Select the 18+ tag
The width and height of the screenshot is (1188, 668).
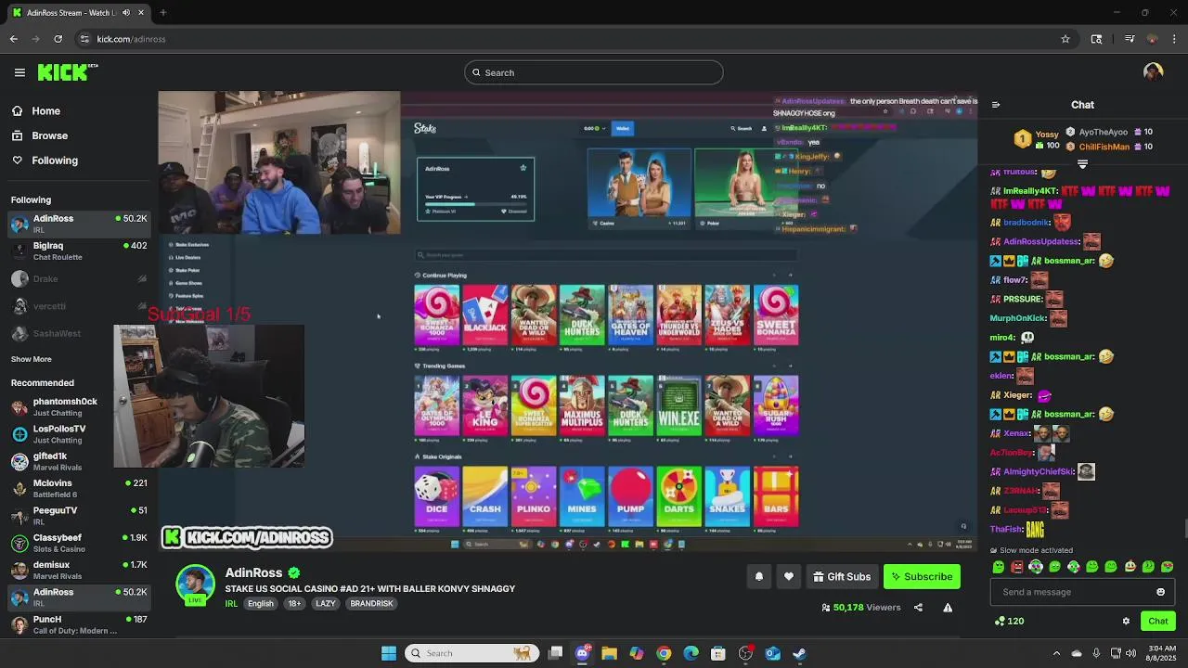(294, 603)
